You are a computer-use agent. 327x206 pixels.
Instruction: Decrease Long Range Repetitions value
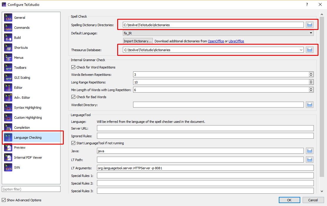(x=311, y=83)
